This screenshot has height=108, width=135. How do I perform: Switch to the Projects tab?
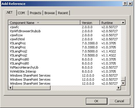point(36,13)
